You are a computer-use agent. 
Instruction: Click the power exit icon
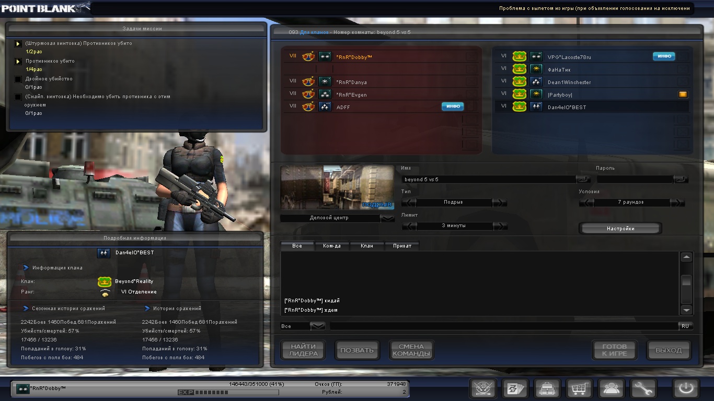686,388
